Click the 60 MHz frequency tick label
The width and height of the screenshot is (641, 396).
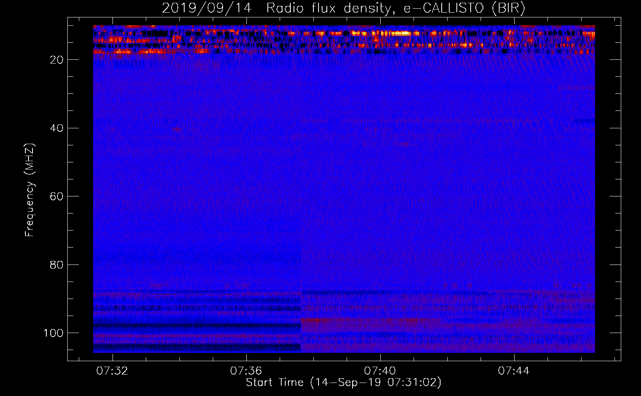[x=57, y=197]
